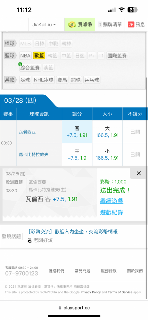
Task: Click the 買噱幣 coin icon button
Action: tap(80, 25)
